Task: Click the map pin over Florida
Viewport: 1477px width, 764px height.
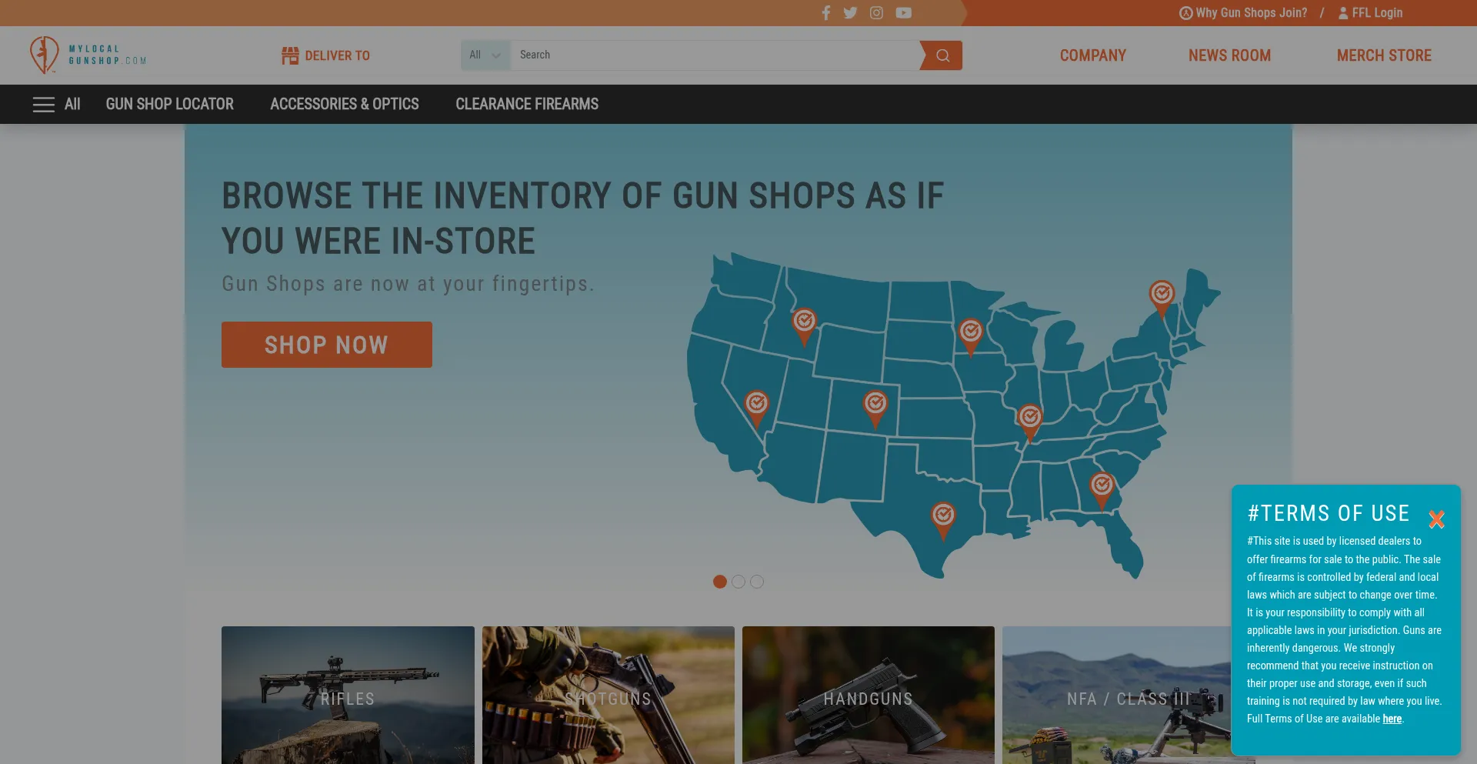Action: pyautogui.click(x=1102, y=487)
